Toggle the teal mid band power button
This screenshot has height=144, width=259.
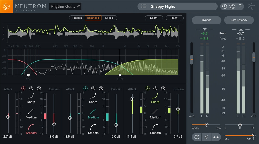click(x=85, y=88)
